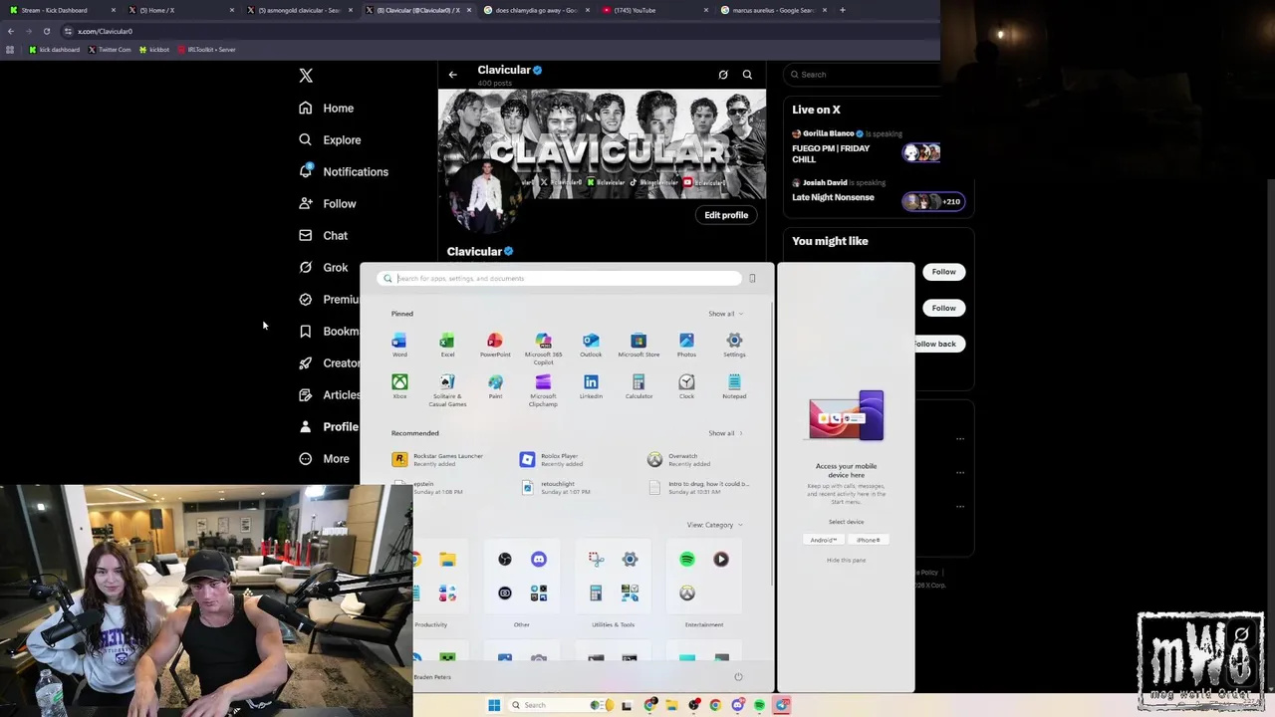Open Spotify in Entertainment category
The image size is (1275, 717).
687,560
